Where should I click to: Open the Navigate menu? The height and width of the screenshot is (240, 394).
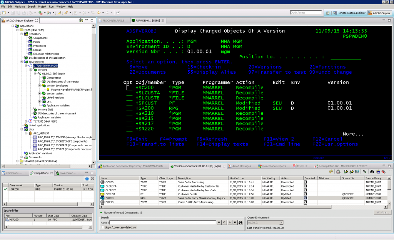(20, 7)
